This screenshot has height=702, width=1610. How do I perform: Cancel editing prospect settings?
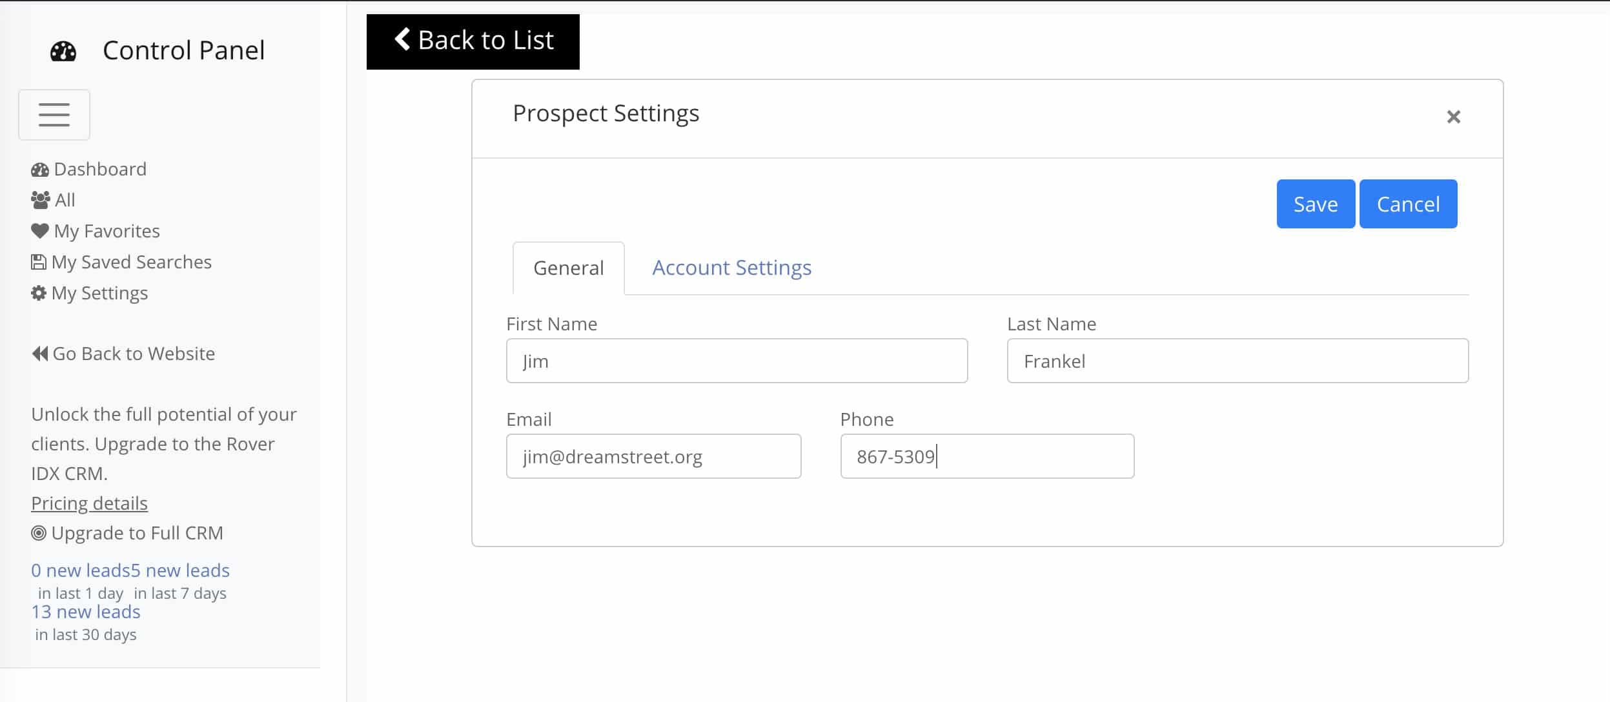[1408, 204]
